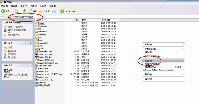Collapse the 详细信息 panel
The height and width of the screenshot is (104, 199).
[30, 65]
